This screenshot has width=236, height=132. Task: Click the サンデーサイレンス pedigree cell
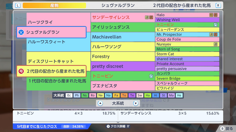click(123, 17)
